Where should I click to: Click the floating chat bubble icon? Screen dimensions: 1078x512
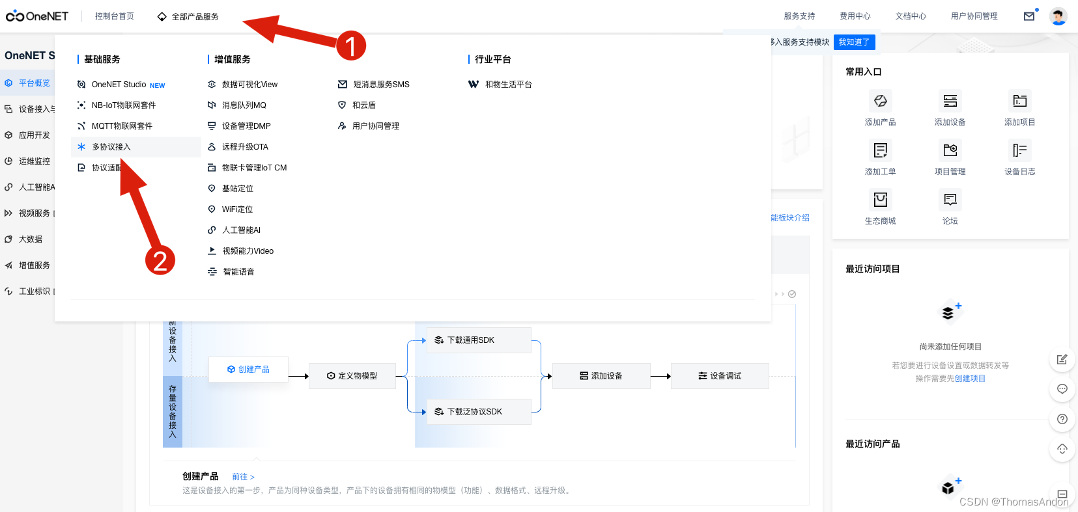1062,389
